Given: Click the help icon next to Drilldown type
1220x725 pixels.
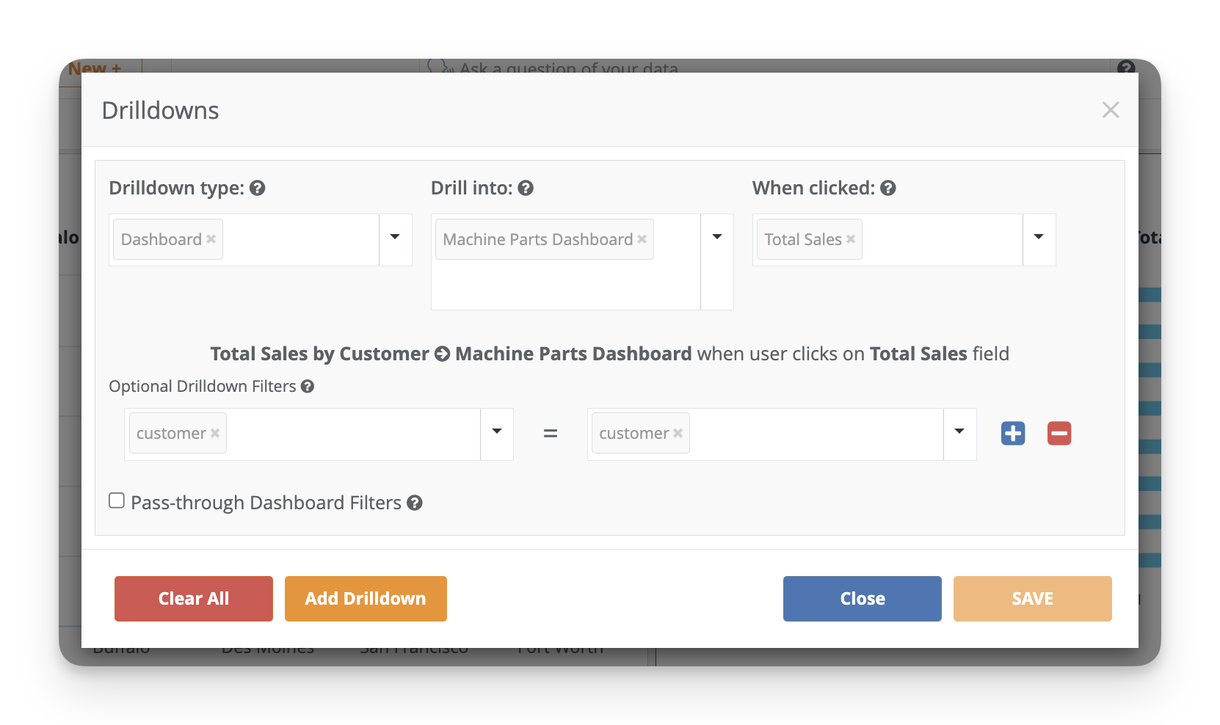Looking at the screenshot, I should [257, 189].
